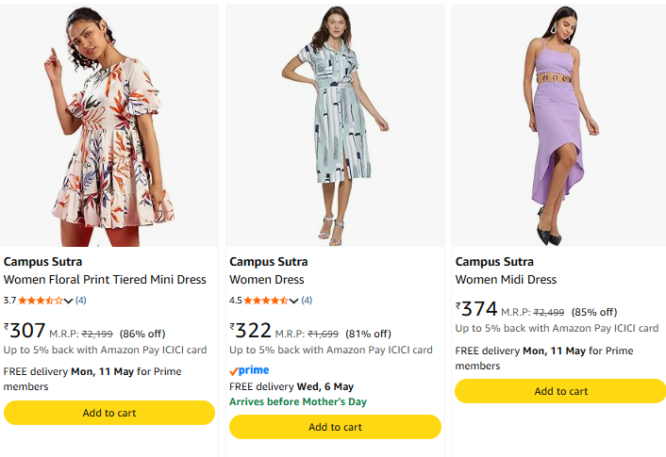The image size is (666, 457).
Task: Click the (4) review count for floral dress
Action: 81,301
